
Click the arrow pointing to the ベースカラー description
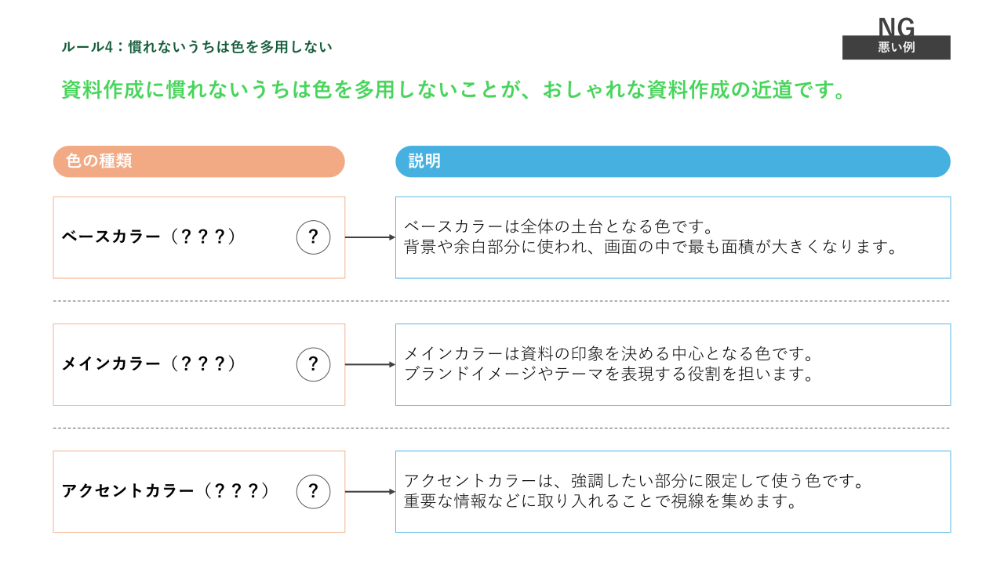click(x=369, y=237)
